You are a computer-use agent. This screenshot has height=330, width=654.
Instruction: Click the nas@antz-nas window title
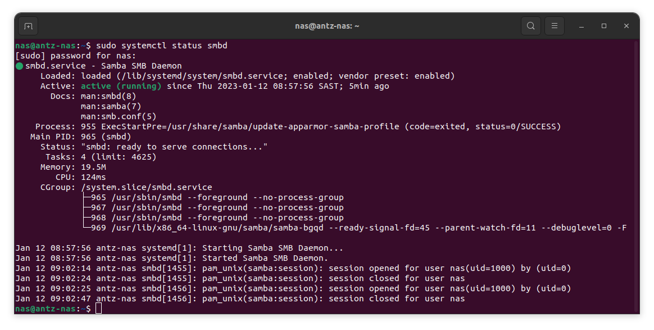pyautogui.click(x=327, y=26)
